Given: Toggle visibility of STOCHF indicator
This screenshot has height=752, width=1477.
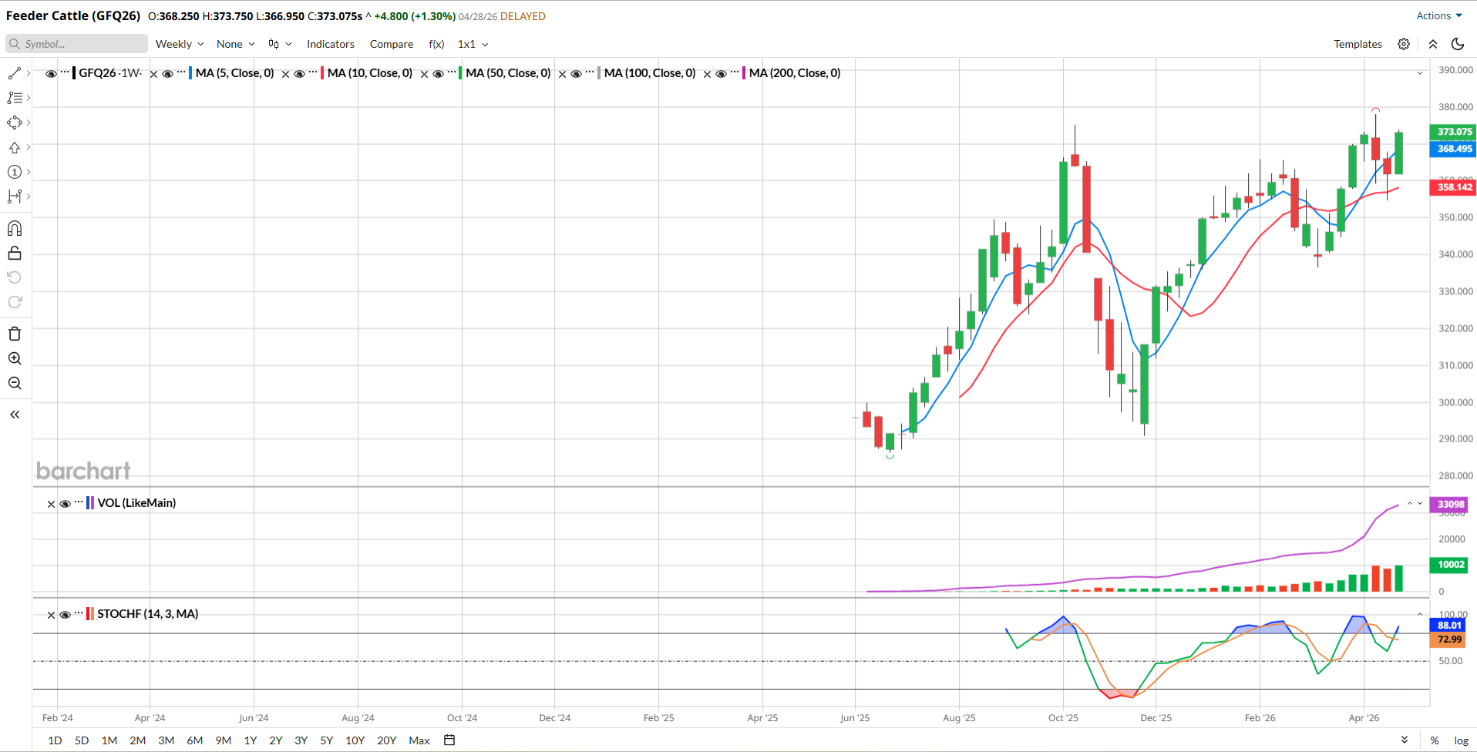Looking at the screenshot, I should (66, 615).
